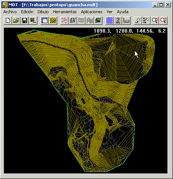Save the model with the floppy disk icon

25,20
